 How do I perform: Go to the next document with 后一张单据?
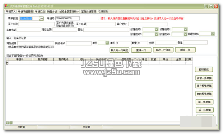[x=205, y=110]
